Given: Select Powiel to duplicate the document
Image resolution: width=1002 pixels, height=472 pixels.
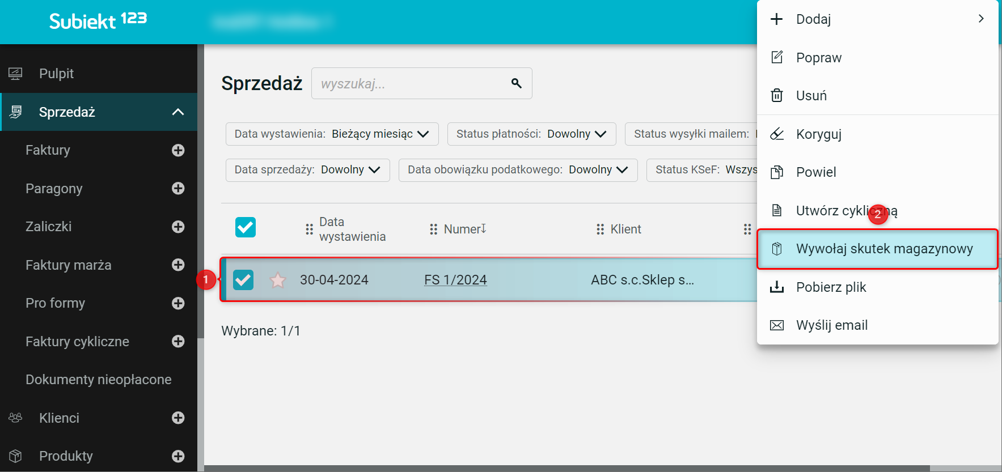Looking at the screenshot, I should tap(878, 172).
